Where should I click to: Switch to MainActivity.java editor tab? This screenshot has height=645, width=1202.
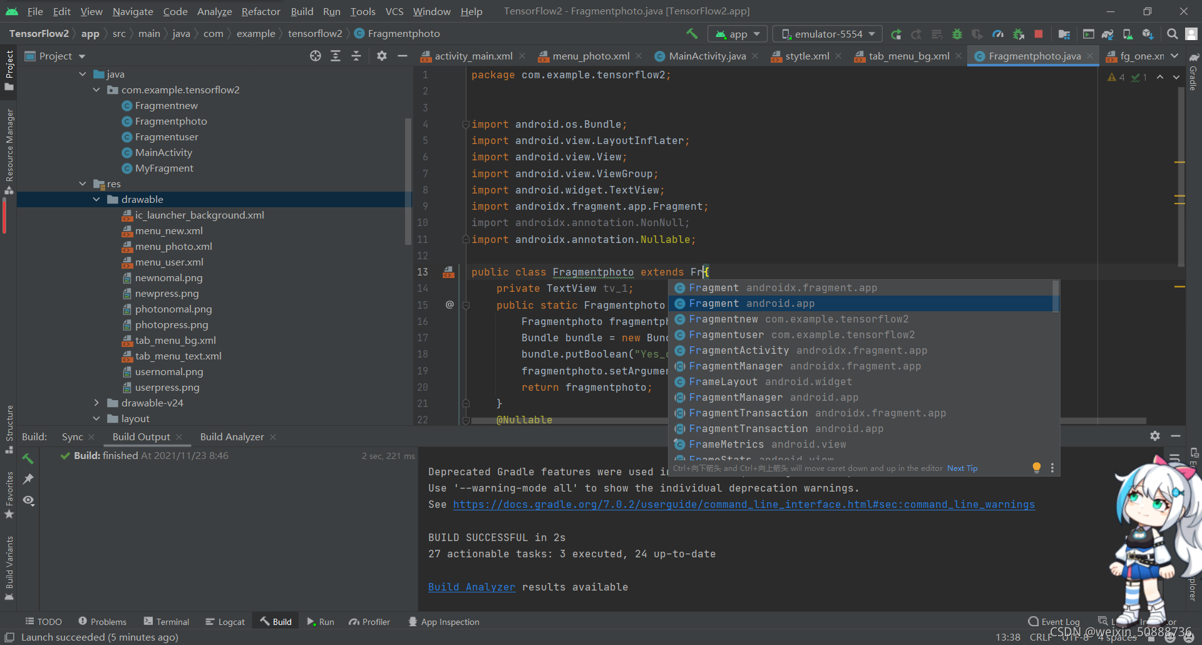tap(707, 56)
